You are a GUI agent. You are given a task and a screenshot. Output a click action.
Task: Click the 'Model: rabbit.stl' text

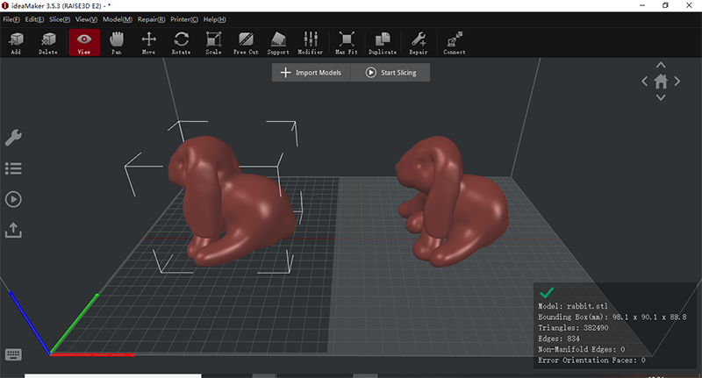(x=573, y=306)
